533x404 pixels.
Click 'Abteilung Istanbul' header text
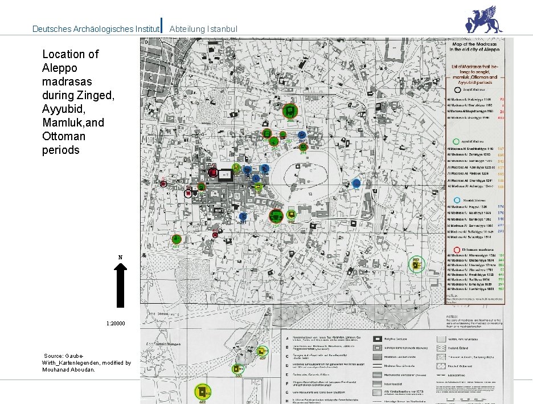click(203, 29)
